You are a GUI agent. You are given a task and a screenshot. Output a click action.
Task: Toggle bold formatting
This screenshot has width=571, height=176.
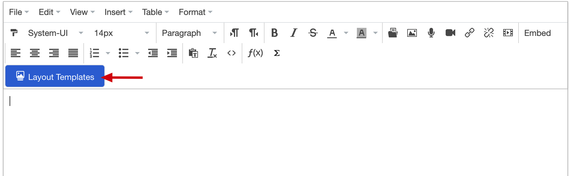274,33
